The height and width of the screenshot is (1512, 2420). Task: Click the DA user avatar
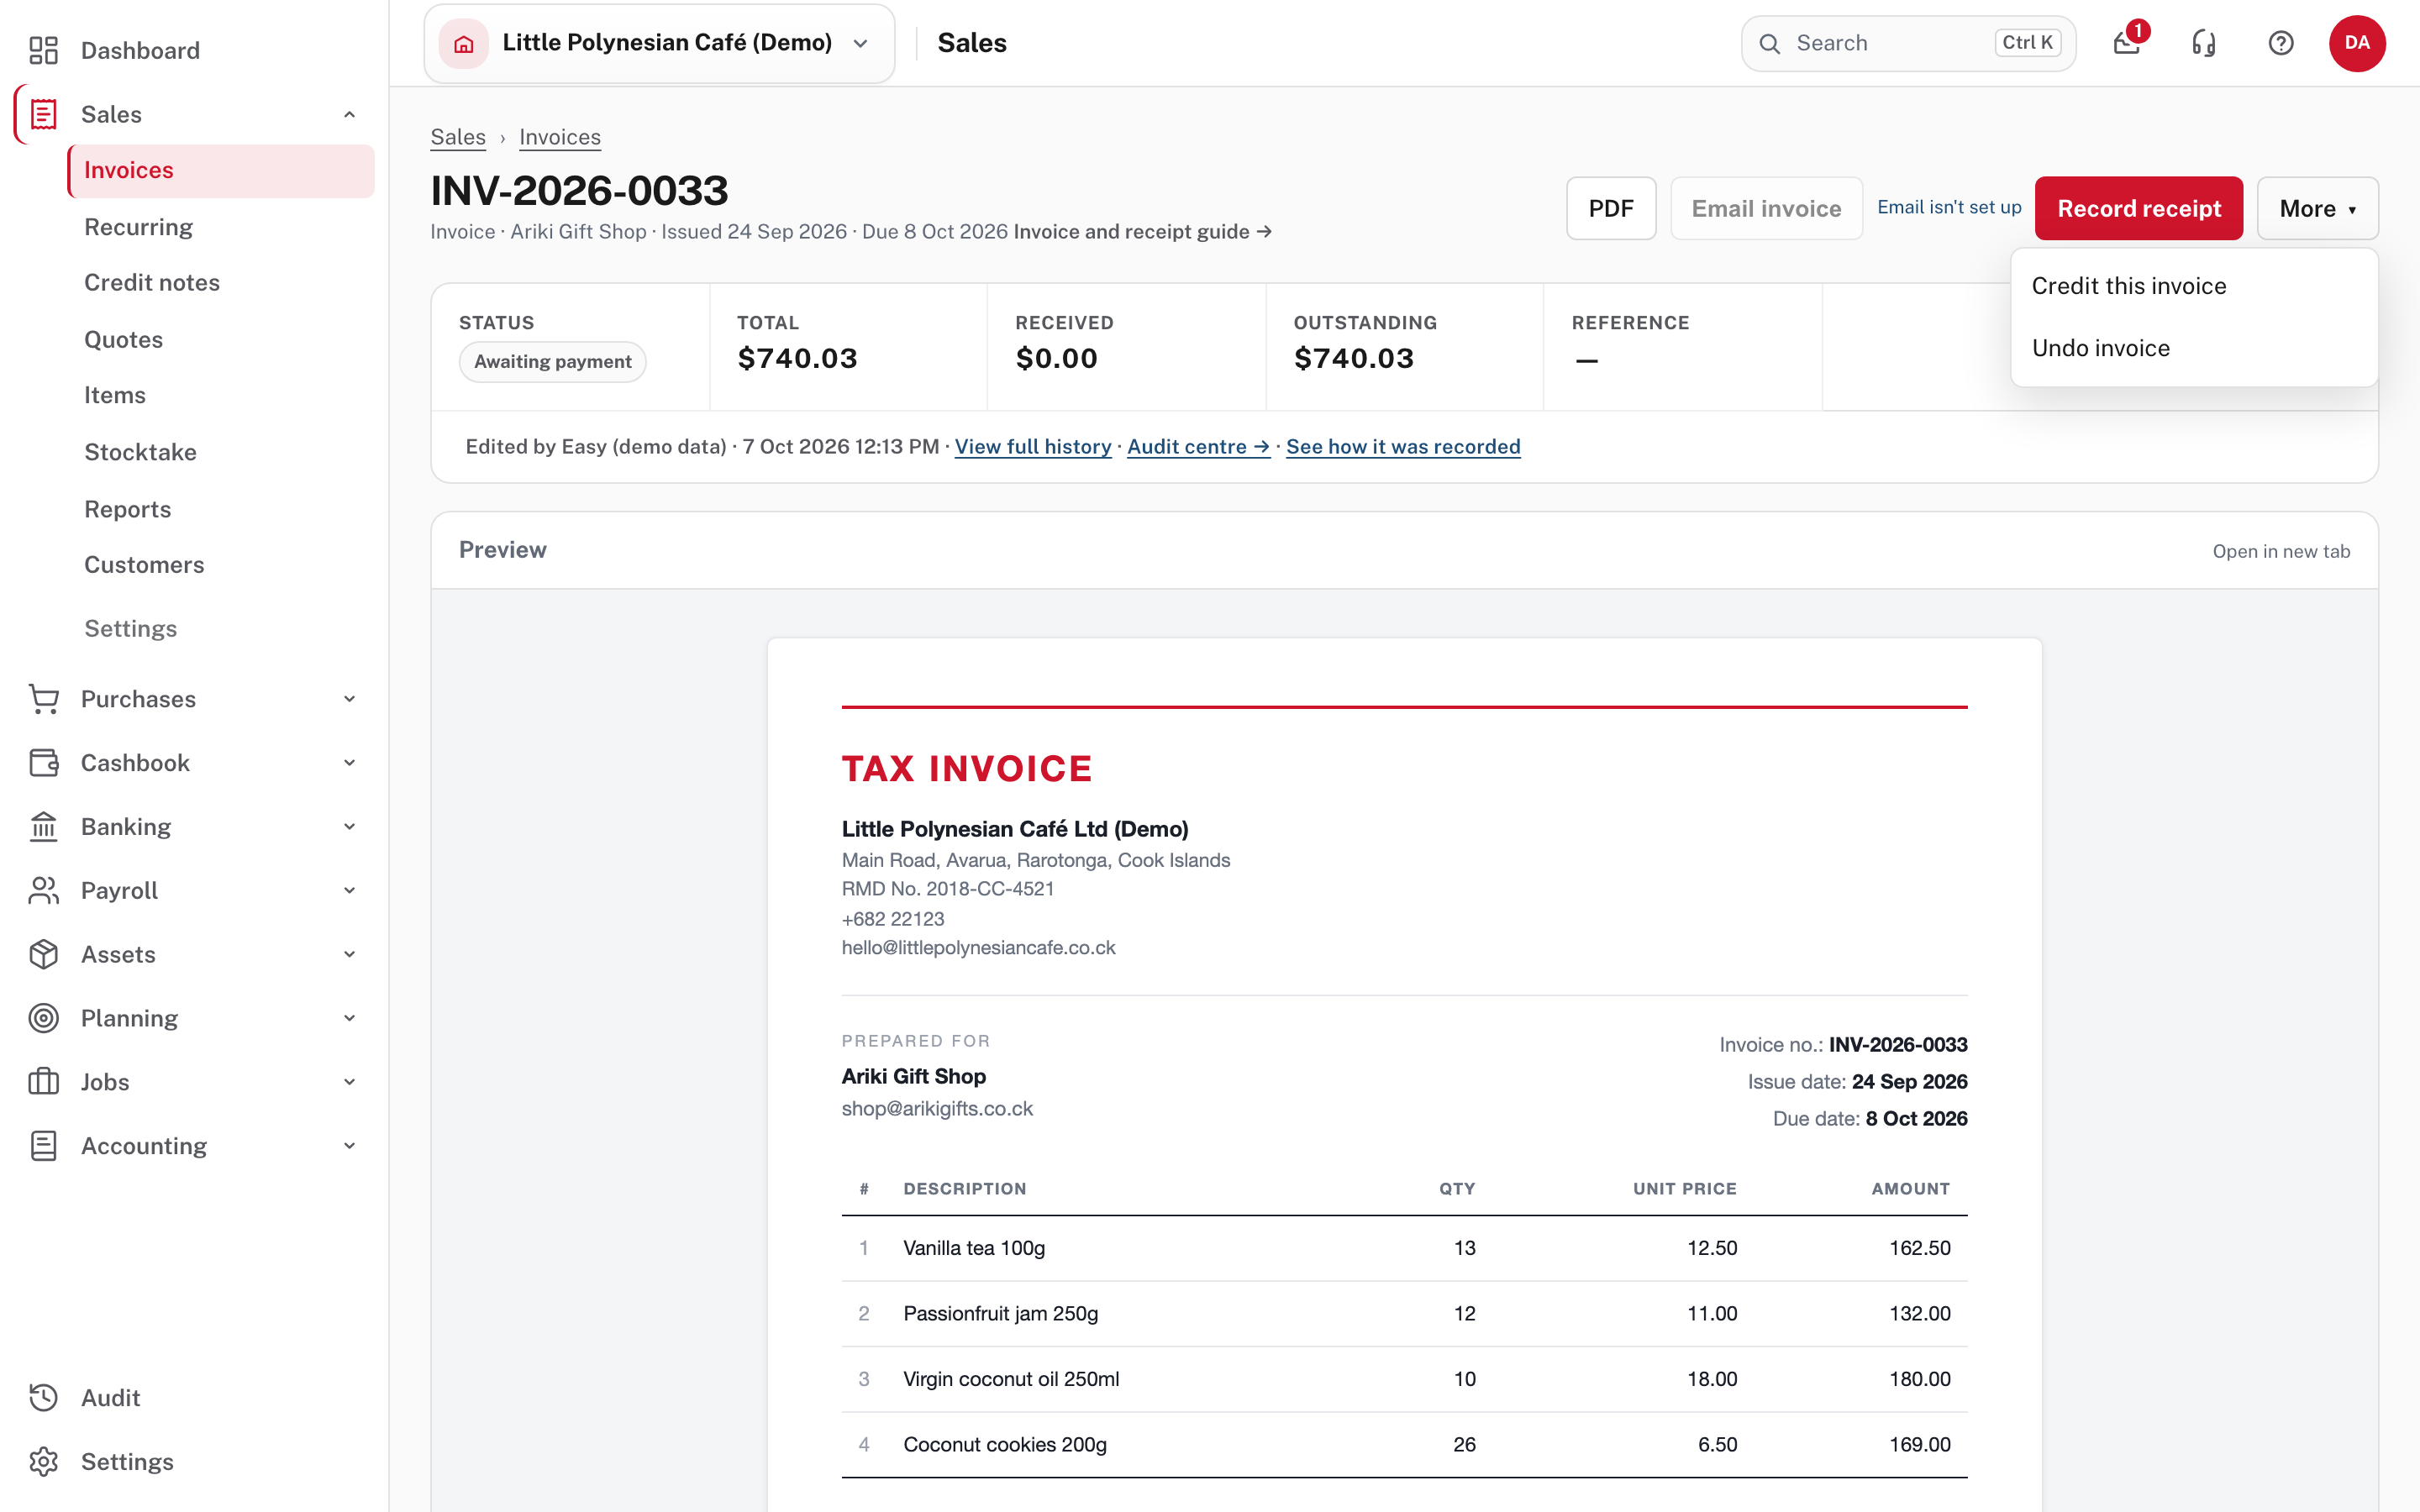point(2357,43)
